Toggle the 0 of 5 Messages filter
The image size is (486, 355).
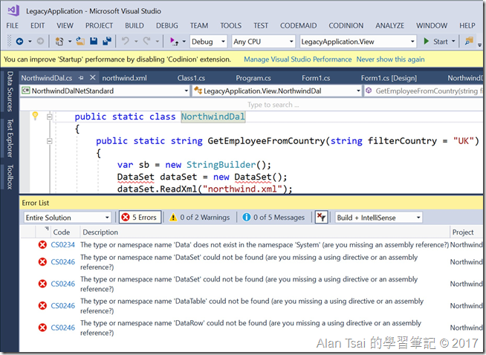273,218
